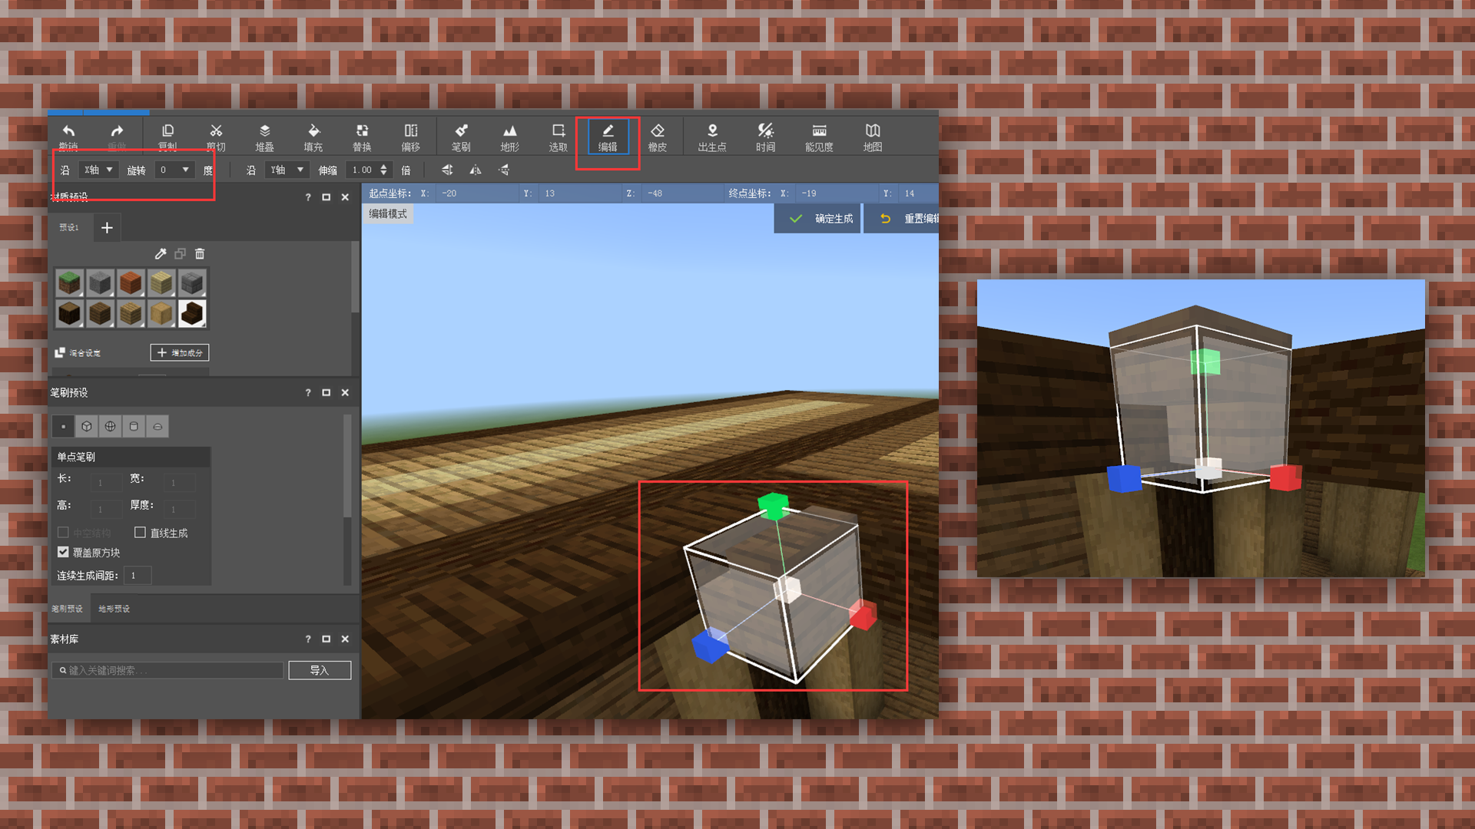The image size is (1475, 829).
Task: Choose the stone brick block swatch
Action: click(x=192, y=283)
